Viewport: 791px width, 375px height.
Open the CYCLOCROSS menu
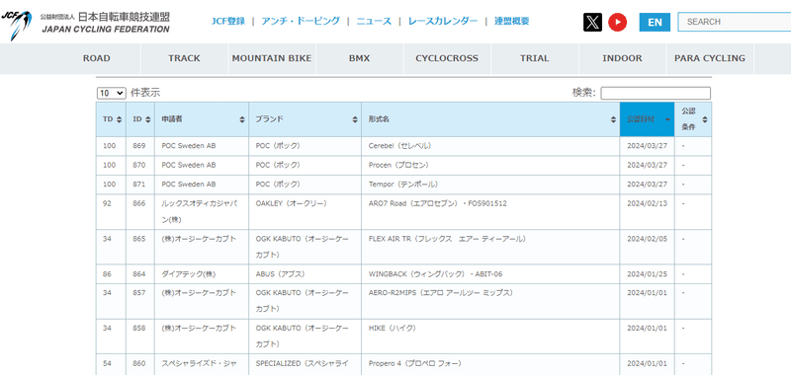click(447, 58)
